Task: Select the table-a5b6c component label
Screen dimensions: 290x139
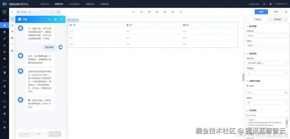Action: click(x=73, y=20)
